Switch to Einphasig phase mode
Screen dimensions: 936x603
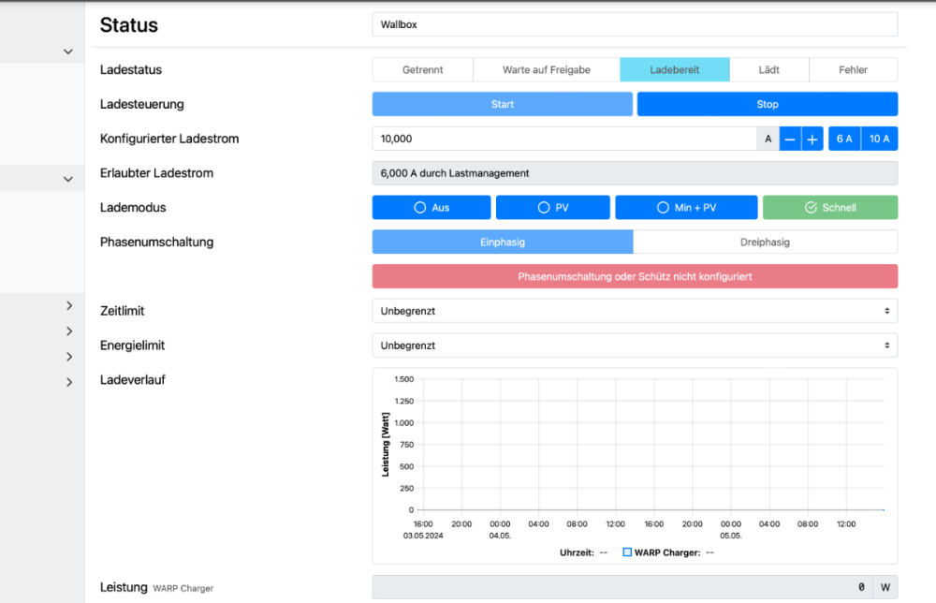click(x=502, y=242)
